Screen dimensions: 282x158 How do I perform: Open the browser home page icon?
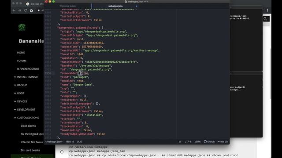tap(31, 11)
